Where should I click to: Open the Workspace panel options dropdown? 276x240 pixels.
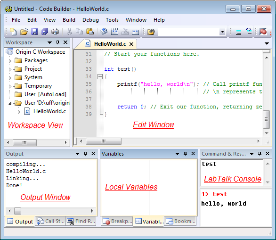(x=50, y=42)
